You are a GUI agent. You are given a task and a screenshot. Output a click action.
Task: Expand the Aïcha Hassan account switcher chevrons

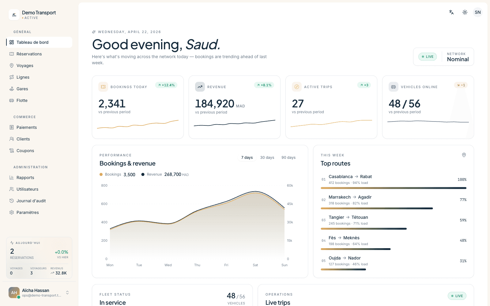(67, 293)
